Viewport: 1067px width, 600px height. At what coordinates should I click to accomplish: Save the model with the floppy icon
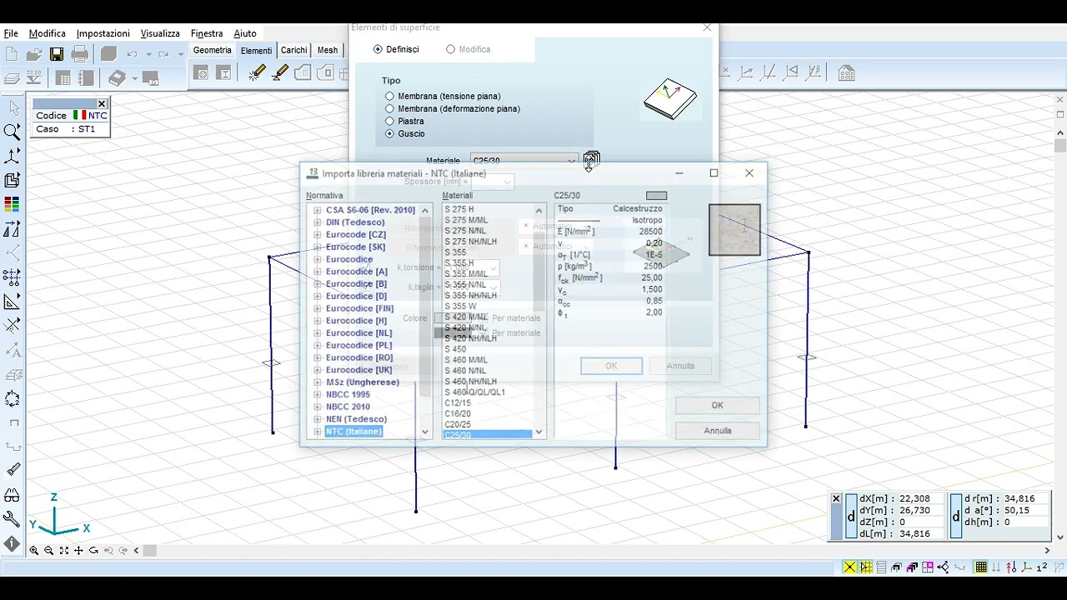pyautogui.click(x=57, y=55)
